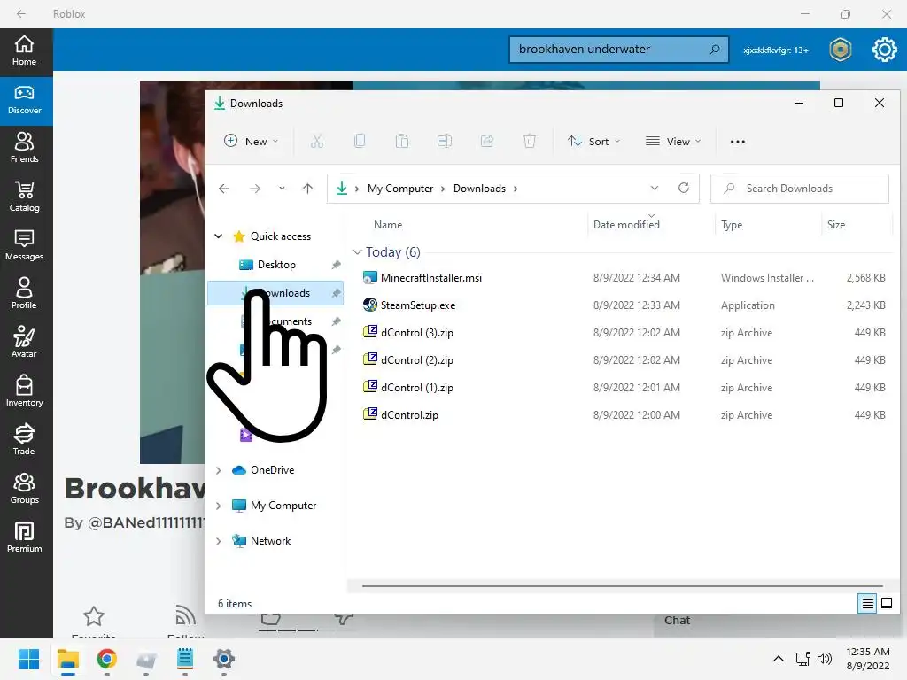Screen dimensions: 907x680
Task: Navigate back in File Explorer
Action: [x=224, y=188]
